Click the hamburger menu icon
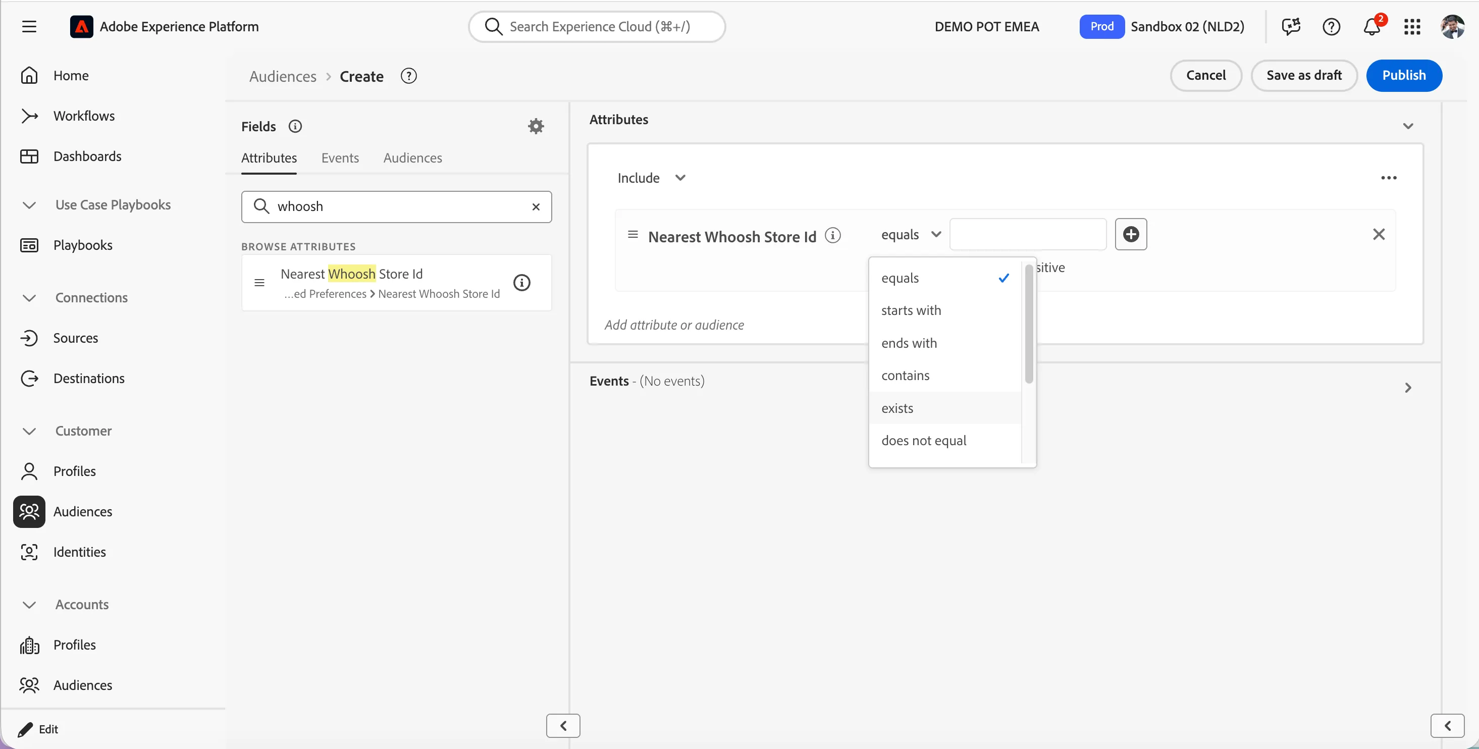 click(29, 26)
